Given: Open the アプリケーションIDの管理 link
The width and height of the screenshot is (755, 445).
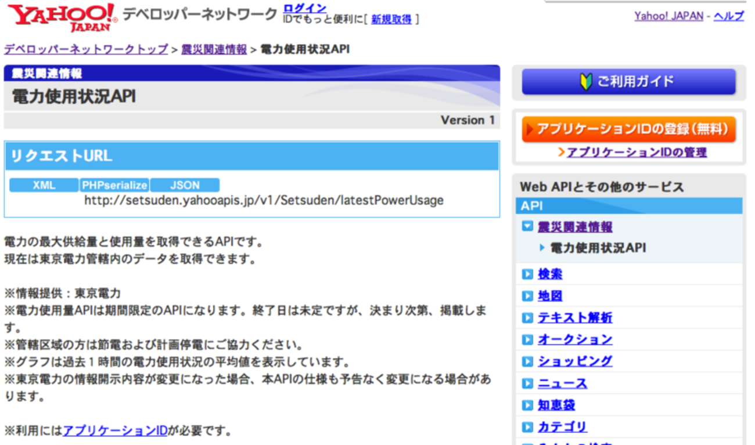Looking at the screenshot, I should (637, 153).
